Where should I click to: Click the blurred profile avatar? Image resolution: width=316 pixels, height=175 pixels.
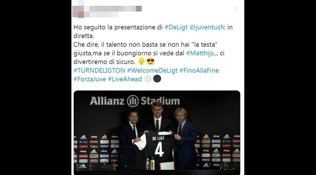tap(78, 12)
